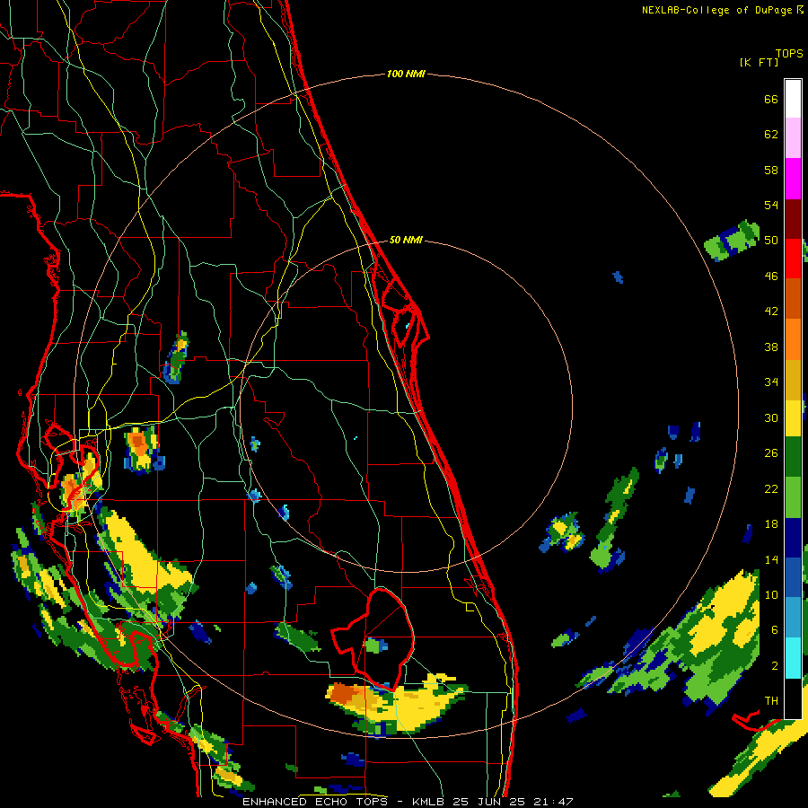Click the 50 NMI range ring label
Image resolution: width=808 pixels, height=808 pixels.
point(406,240)
